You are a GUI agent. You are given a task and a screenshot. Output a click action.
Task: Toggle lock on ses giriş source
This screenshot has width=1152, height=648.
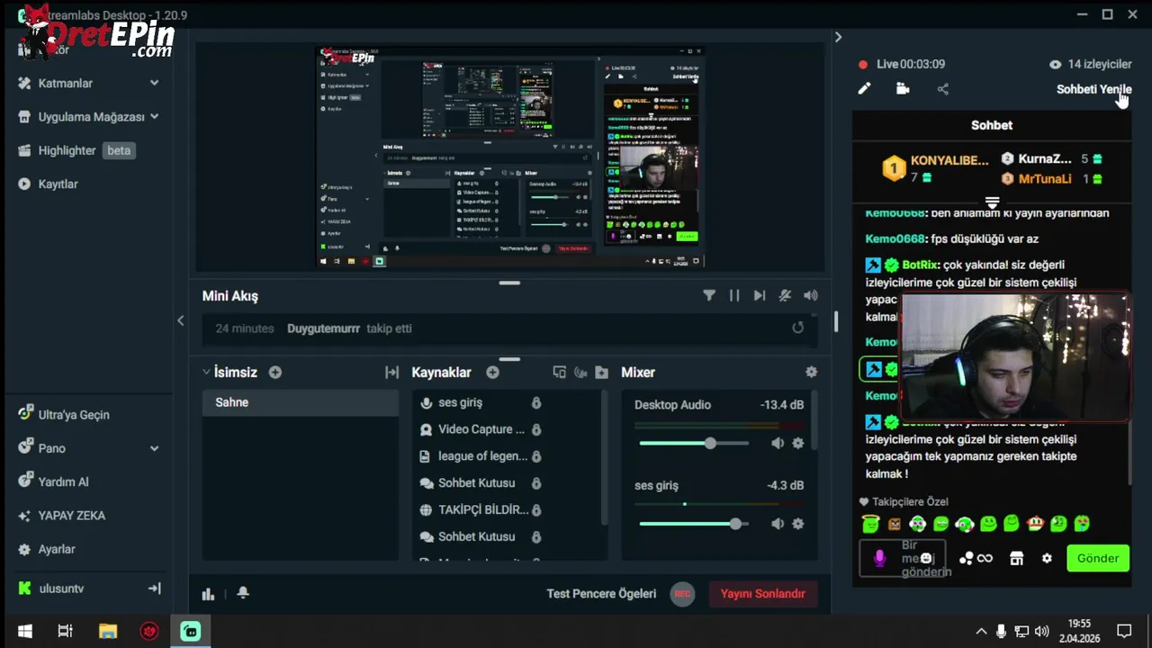click(536, 402)
